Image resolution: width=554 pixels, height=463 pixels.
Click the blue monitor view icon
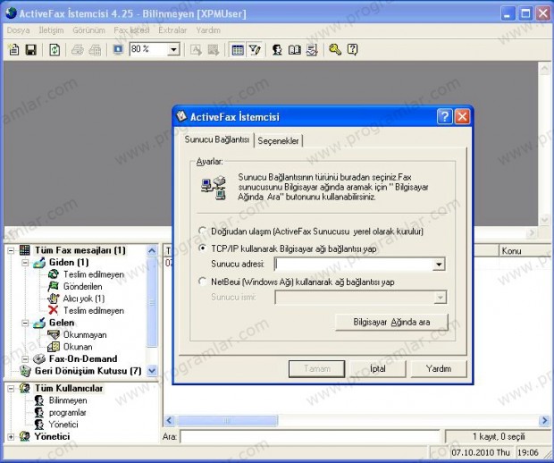coord(118,50)
